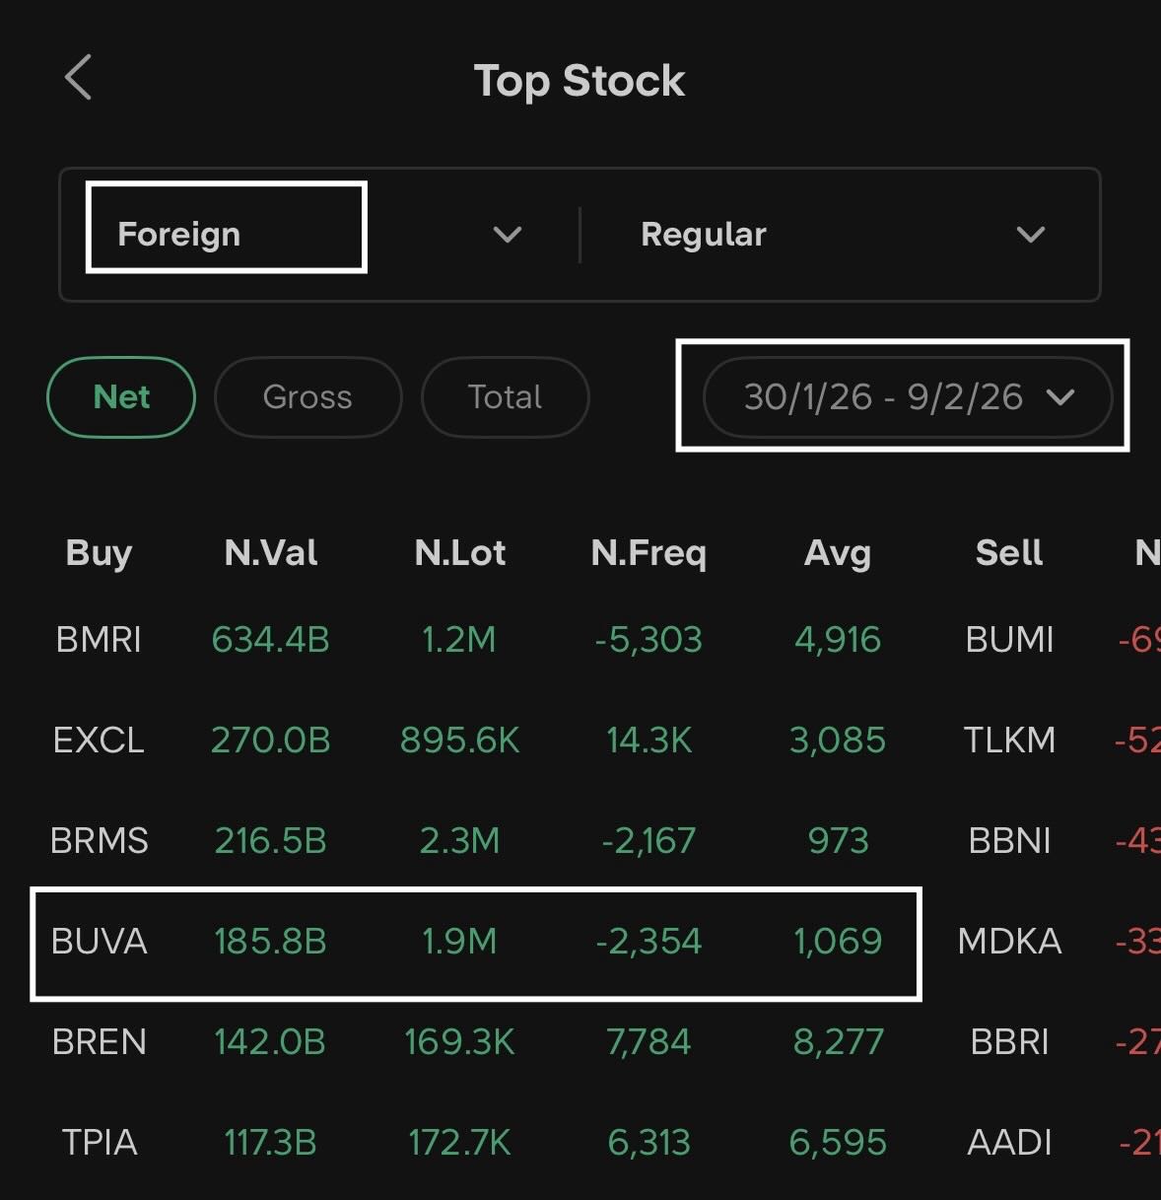Click the chevron beside Regular

(x=1030, y=235)
